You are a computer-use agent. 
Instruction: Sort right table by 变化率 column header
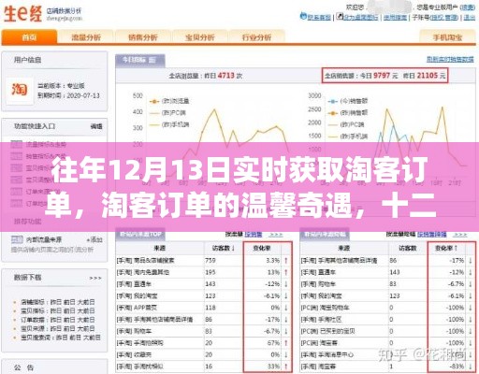coord(446,249)
